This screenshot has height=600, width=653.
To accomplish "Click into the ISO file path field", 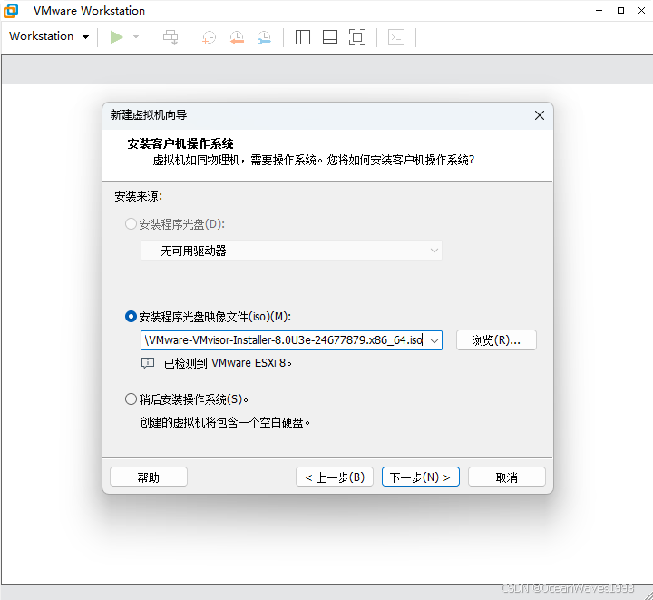I will tap(283, 340).
